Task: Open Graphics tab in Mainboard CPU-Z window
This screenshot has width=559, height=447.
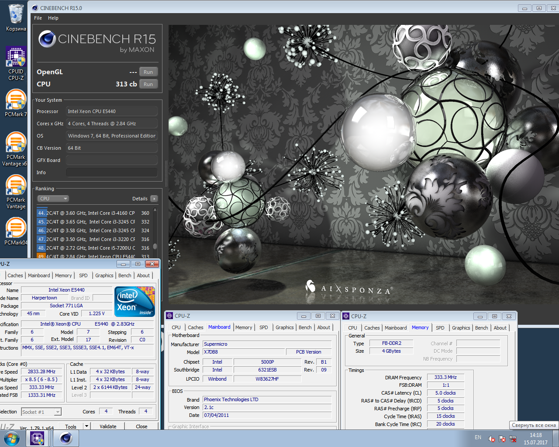Action: coord(285,327)
